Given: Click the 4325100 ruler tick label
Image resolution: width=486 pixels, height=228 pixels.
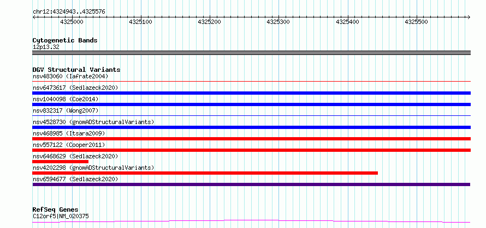Looking at the screenshot, I should click(x=141, y=22).
